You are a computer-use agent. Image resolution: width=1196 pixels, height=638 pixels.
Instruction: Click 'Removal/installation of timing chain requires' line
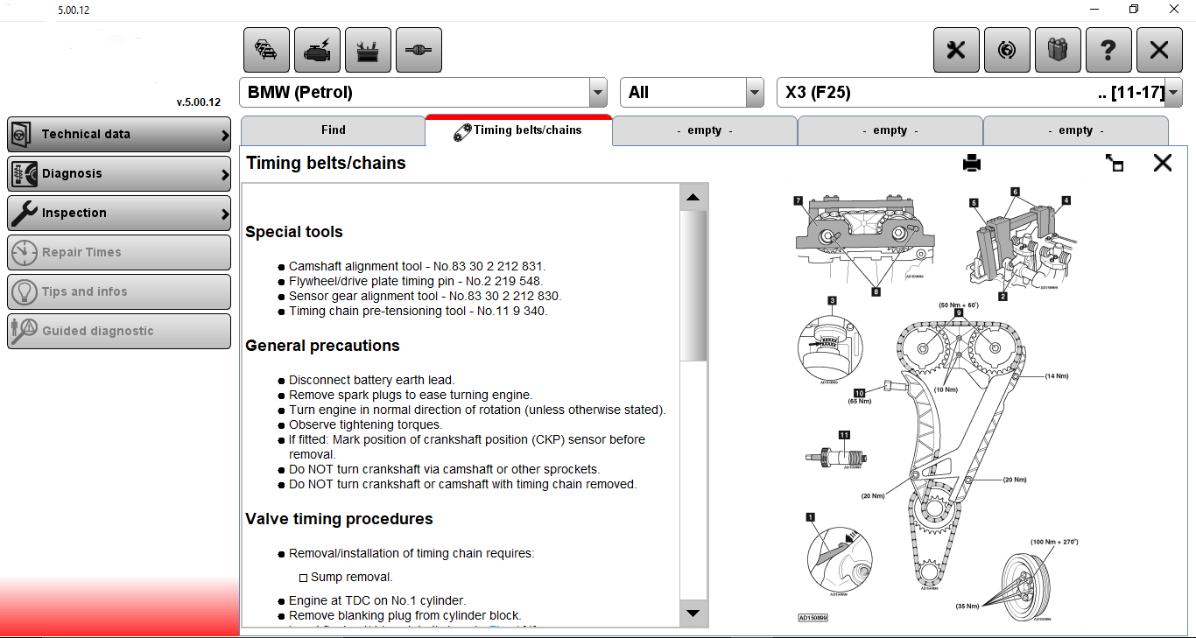coord(412,553)
